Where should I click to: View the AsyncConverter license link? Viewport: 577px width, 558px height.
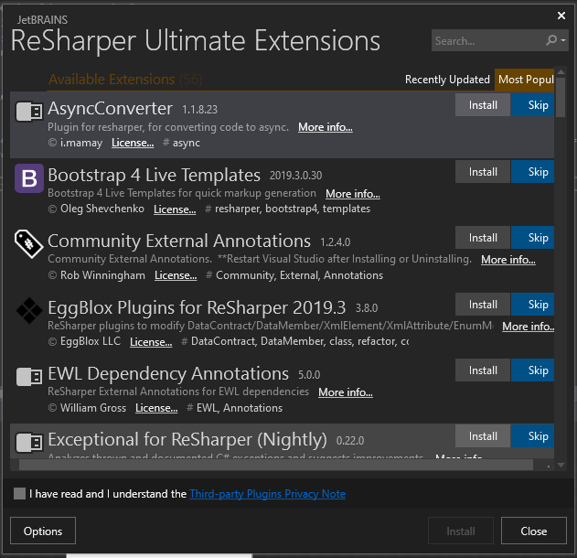133,143
